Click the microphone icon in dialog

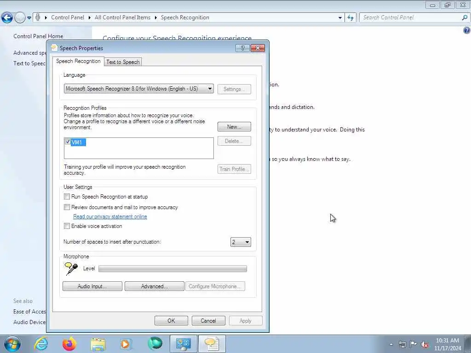[x=71, y=268]
